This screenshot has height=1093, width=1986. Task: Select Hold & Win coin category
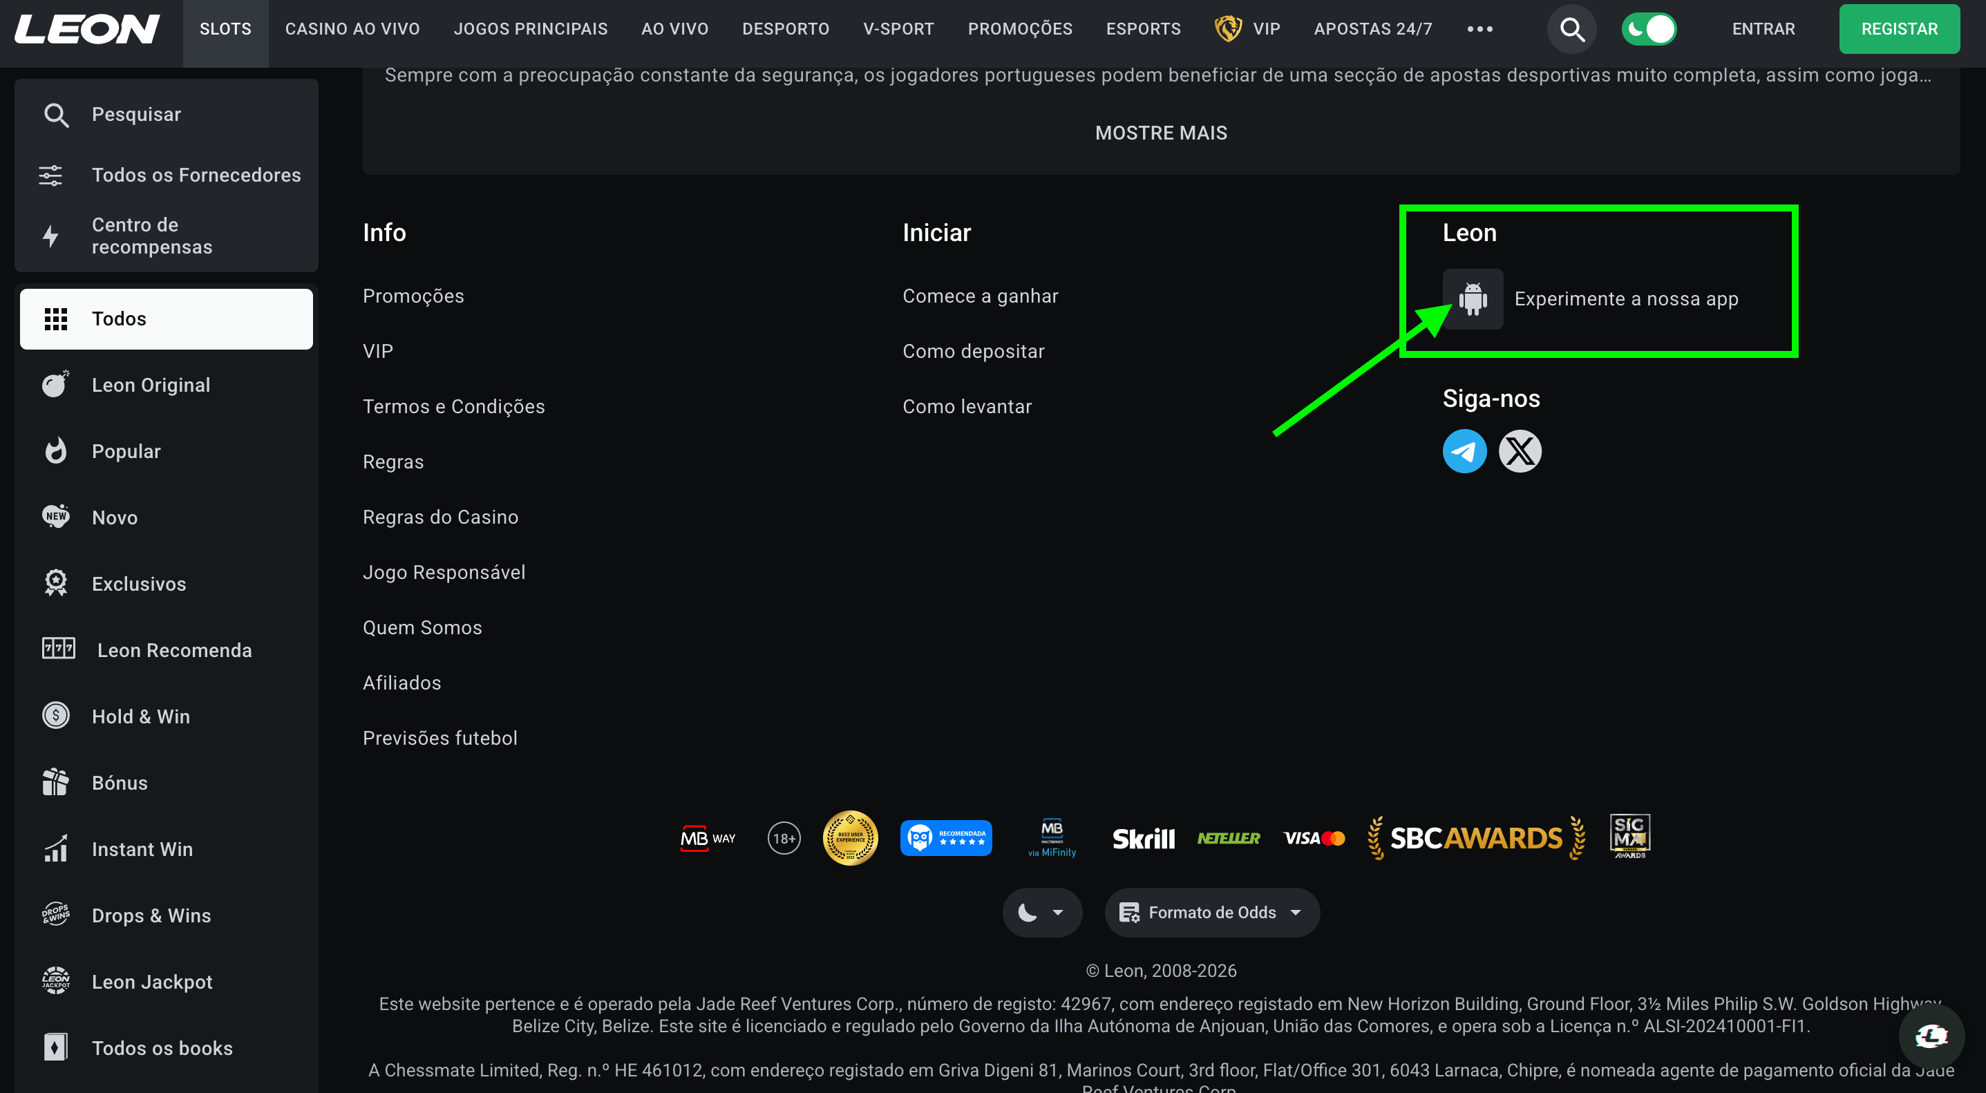[x=166, y=716]
